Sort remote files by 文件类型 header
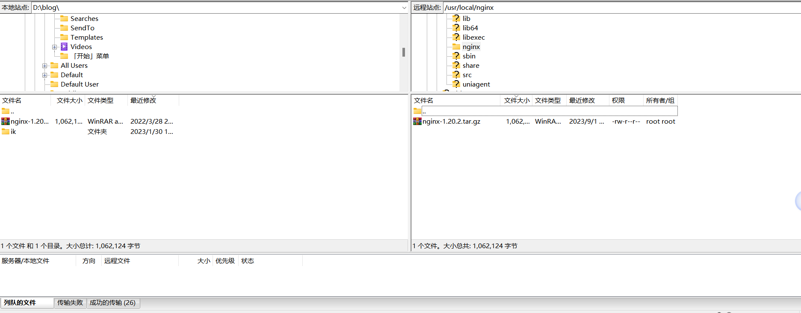This screenshot has width=801, height=313. [550, 101]
